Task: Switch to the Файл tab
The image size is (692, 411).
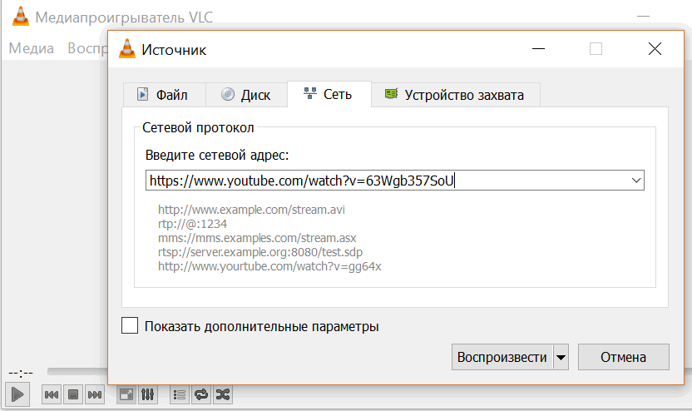Action: tap(164, 95)
